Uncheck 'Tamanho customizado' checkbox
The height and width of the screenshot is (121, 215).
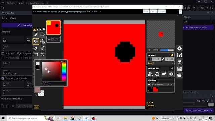(3, 78)
